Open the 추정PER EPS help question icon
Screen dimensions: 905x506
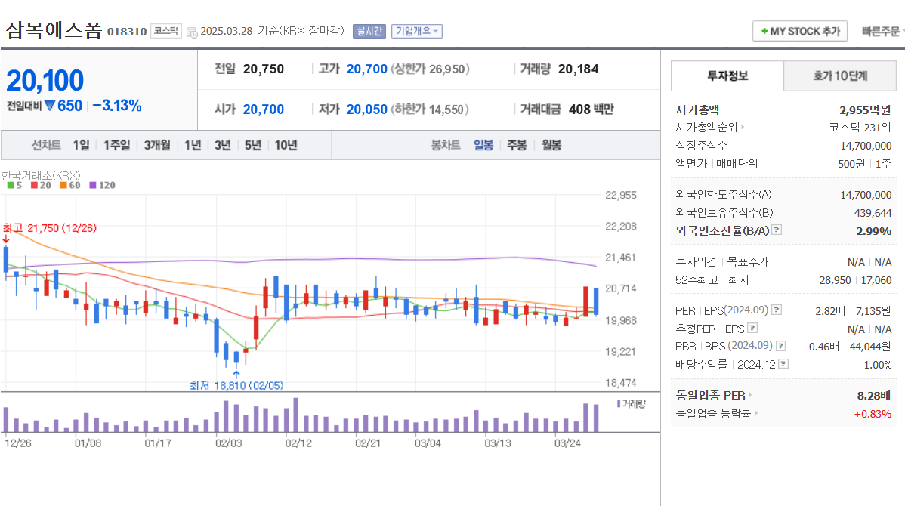coord(752,328)
